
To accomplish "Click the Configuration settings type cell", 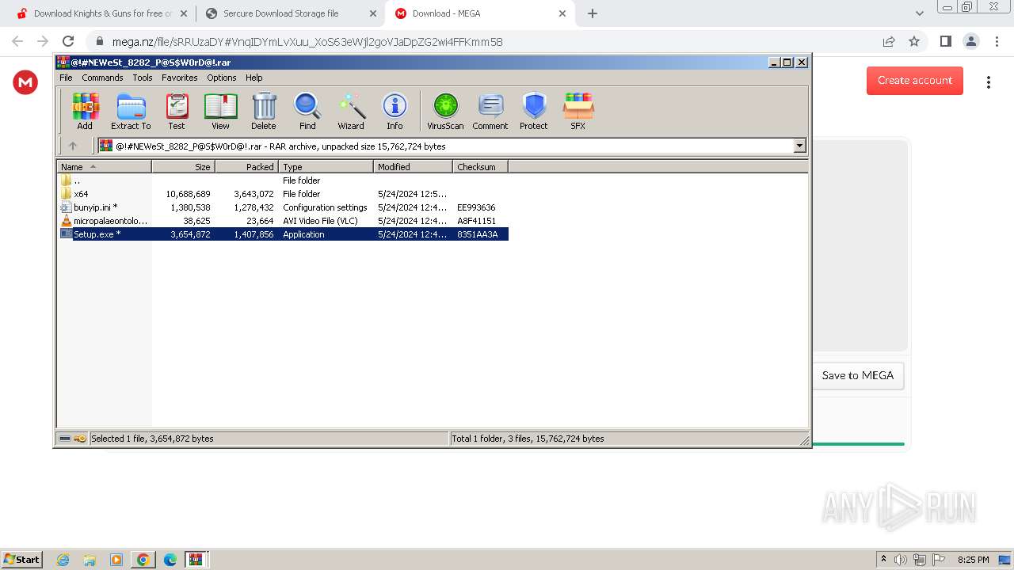I will [325, 207].
